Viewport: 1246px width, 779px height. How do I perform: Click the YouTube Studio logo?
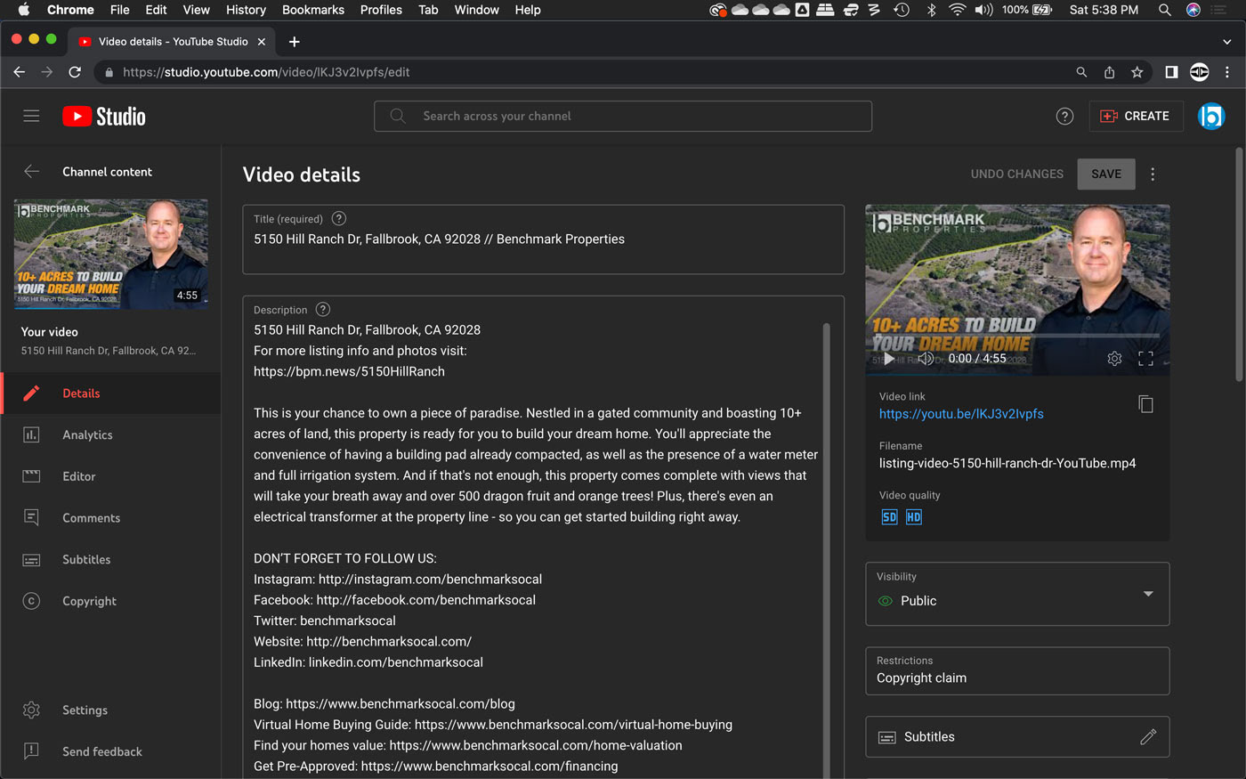pos(104,117)
